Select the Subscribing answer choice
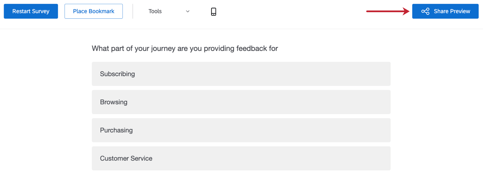Viewport: 483px width, 174px height. 241,74
